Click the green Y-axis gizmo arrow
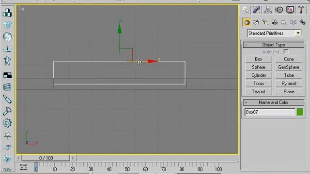This screenshot has width=310, height=174. (120, 29)
